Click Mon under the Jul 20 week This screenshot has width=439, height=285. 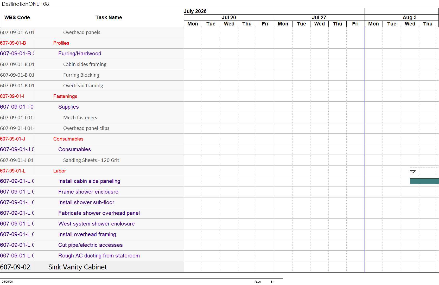[193, 24]
